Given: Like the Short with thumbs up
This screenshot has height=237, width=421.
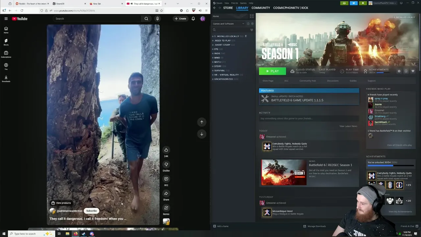Looking at the screenshot, I should click(166, 150).
